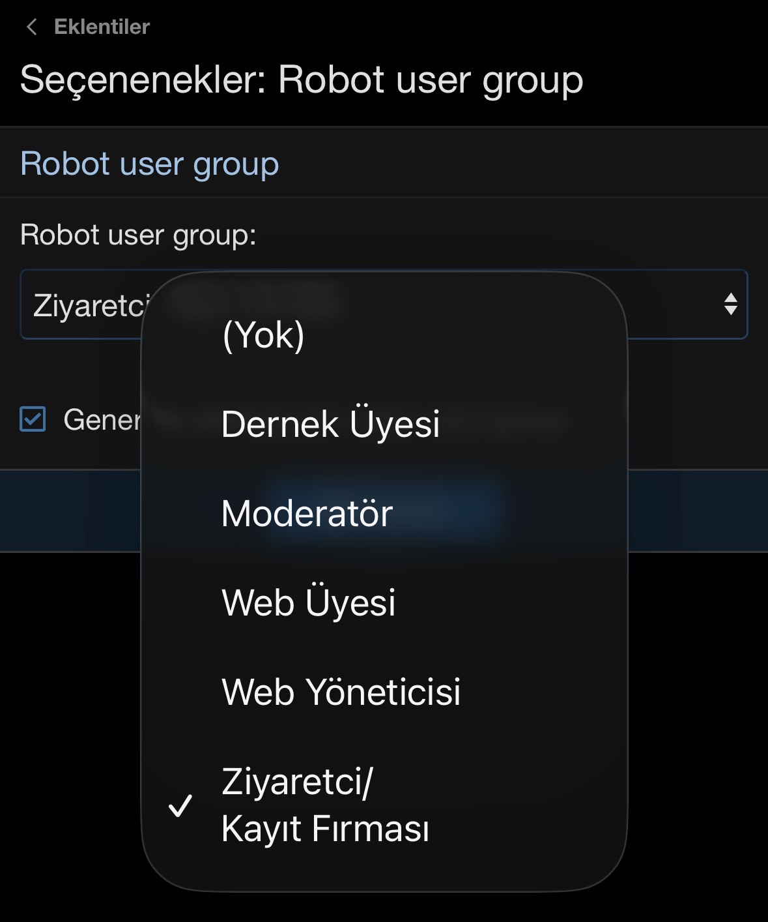This screenshot has width=768, height=922.
Task: Click the up-down arrows of the select box
Action: coord(730,304)
